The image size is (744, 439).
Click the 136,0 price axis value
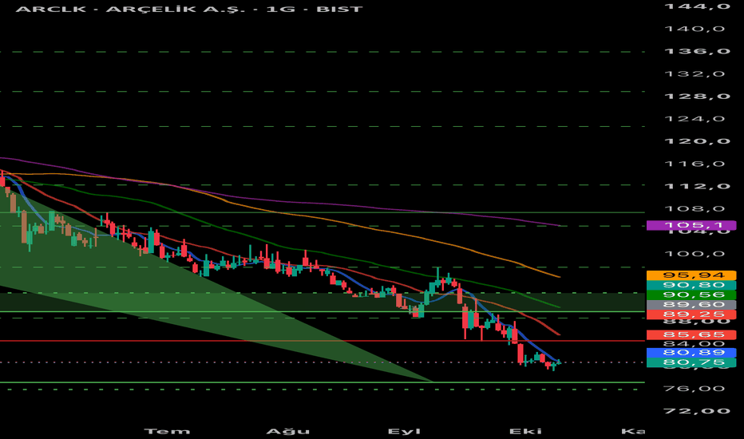point(697,51)
